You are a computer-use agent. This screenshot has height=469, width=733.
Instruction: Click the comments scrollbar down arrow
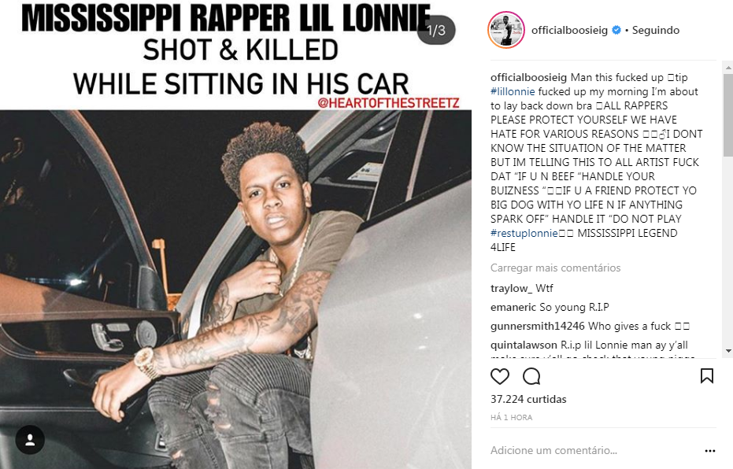click(x=727, y=351)
